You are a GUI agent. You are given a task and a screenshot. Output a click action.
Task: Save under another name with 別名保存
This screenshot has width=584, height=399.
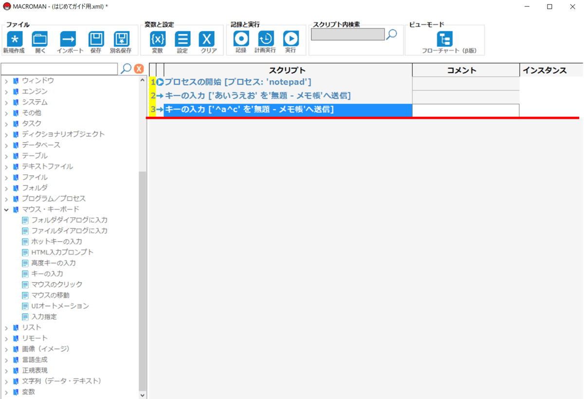(121, 42)
